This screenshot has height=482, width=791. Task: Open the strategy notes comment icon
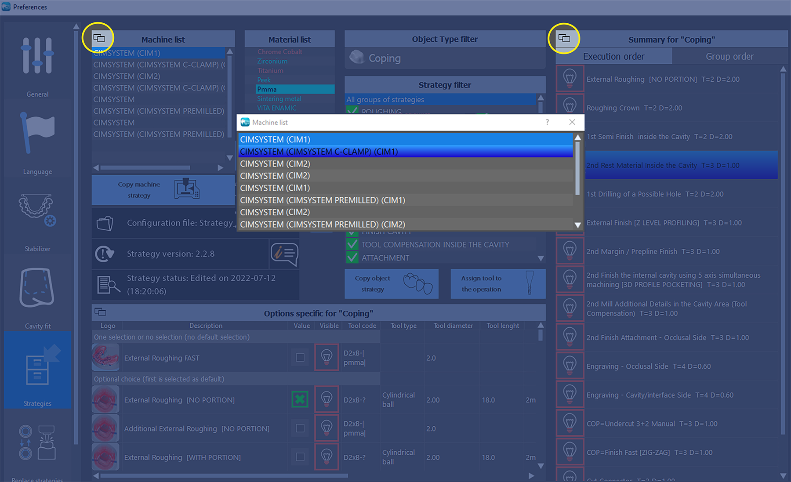(284, 254)
